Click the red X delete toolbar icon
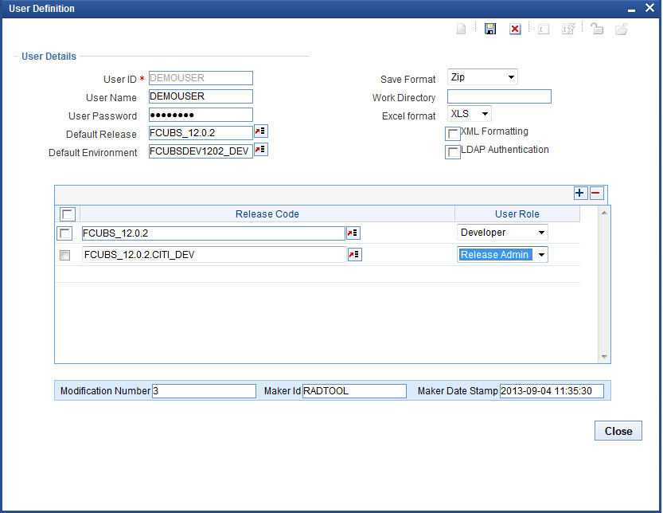Viewport: 663px width, 513px height. pos(515,29)
